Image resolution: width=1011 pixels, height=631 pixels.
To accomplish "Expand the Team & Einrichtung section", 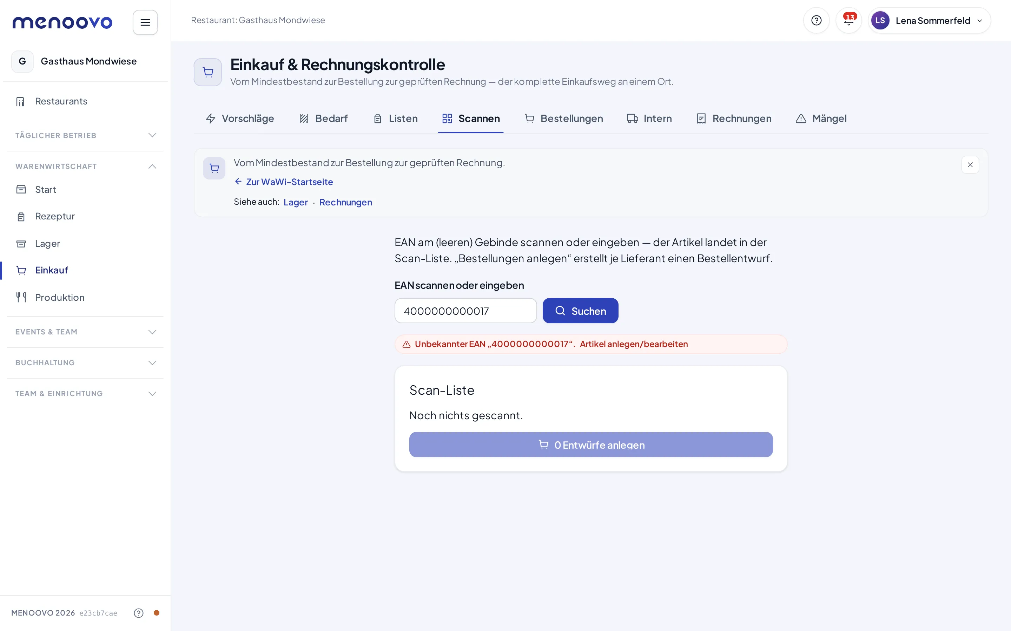I will point(85,394).
